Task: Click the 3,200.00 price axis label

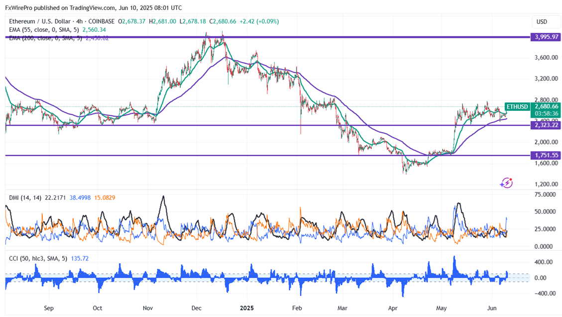Action: pos(546,79)
